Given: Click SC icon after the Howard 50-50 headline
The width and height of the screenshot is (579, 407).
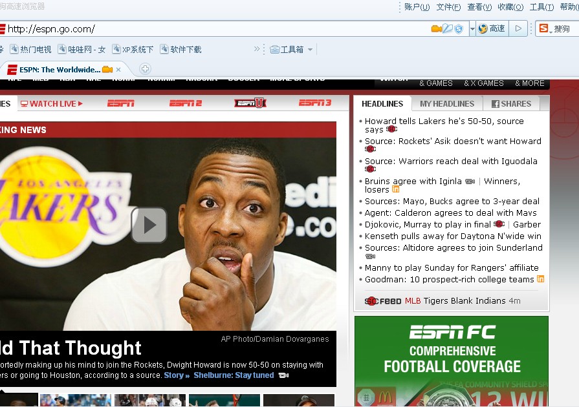Looking at the screenshot, I should pos(391,129).
